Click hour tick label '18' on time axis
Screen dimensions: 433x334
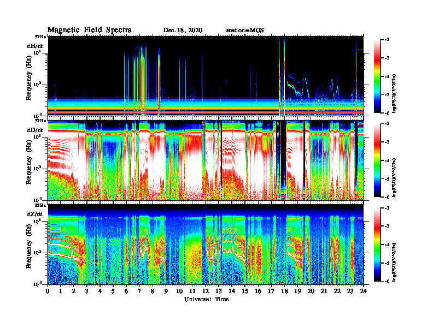click(285, 291)
